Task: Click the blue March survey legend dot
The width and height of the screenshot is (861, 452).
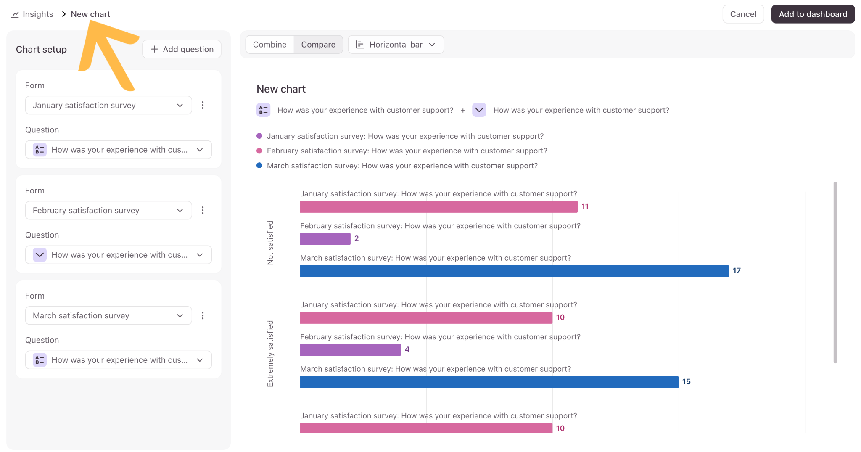Action: 259,165
